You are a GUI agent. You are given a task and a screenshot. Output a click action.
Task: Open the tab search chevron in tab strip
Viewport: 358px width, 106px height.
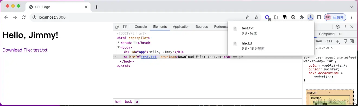(351, 7)
